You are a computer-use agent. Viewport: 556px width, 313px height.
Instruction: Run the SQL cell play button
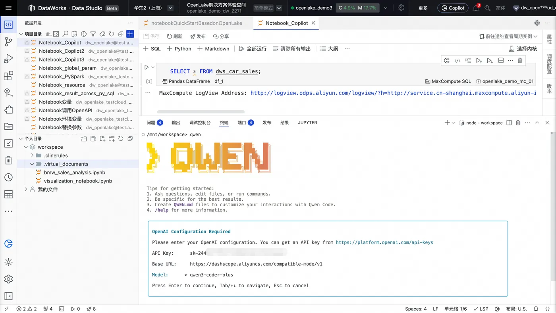(x=147, y=67)
